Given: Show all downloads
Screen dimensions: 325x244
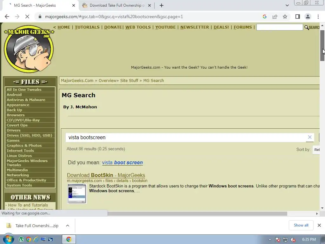Looking at the screenshot, I should pos(301,225).
